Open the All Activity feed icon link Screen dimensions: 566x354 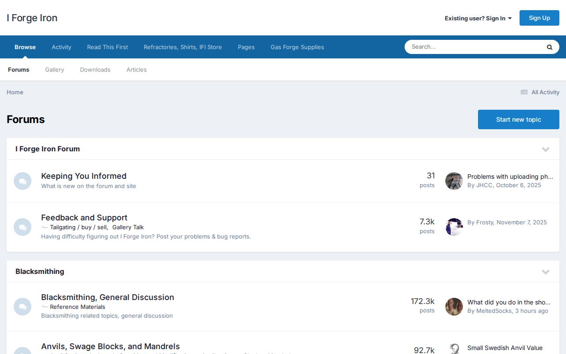click(524, 92)
